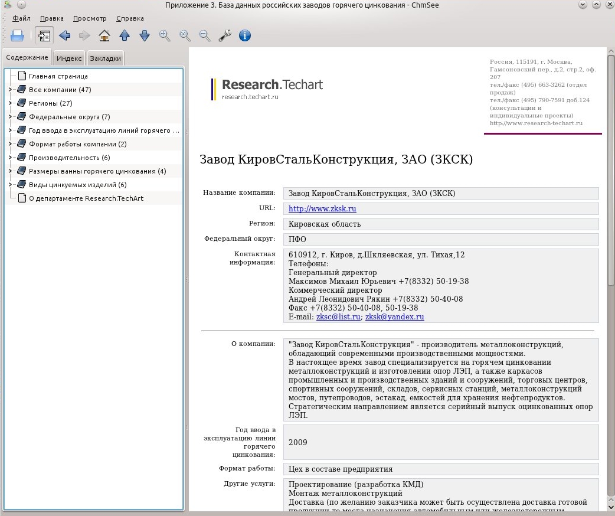Jump to next page with down arrow

tap(145, 35)
